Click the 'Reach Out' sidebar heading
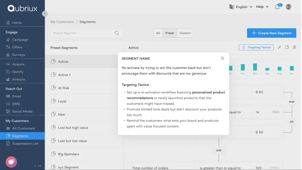 tap(14, 89)
